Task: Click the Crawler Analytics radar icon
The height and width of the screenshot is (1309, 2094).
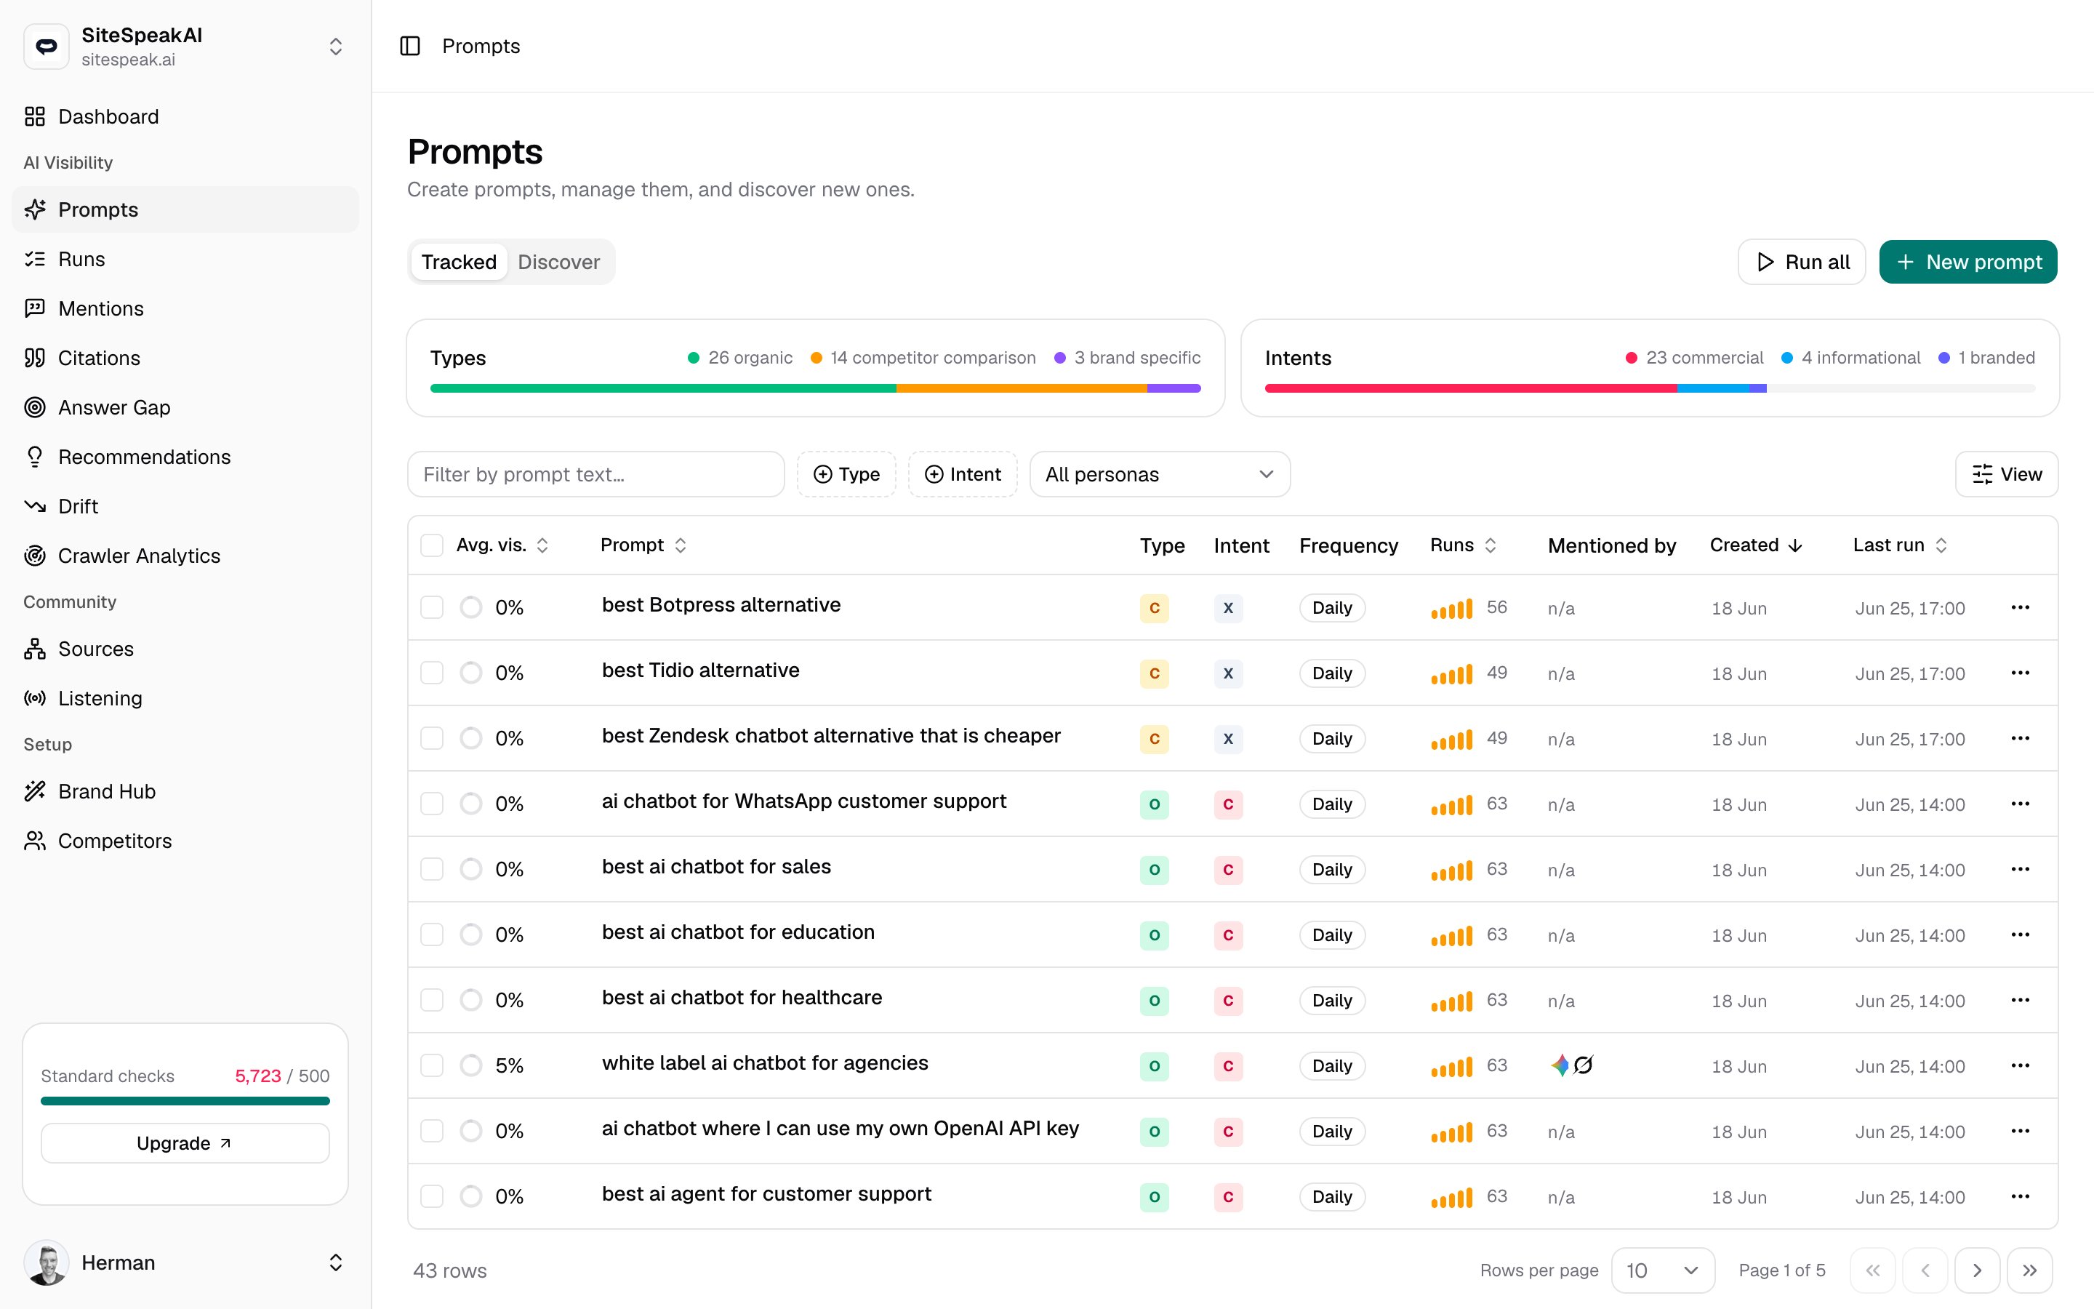Action: pyautogui.click(x=35, y=555)
